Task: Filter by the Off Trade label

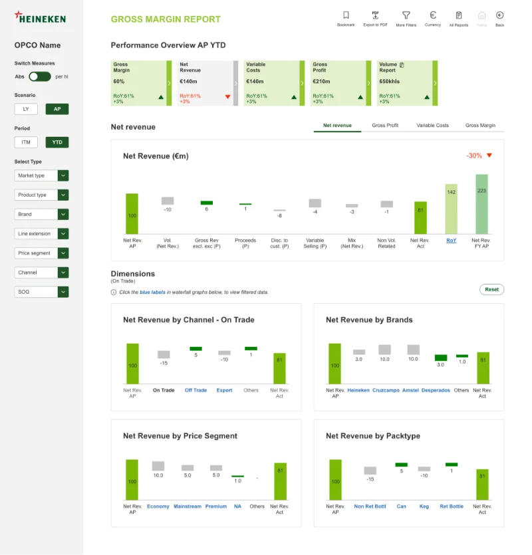Action: coord(196,390)
